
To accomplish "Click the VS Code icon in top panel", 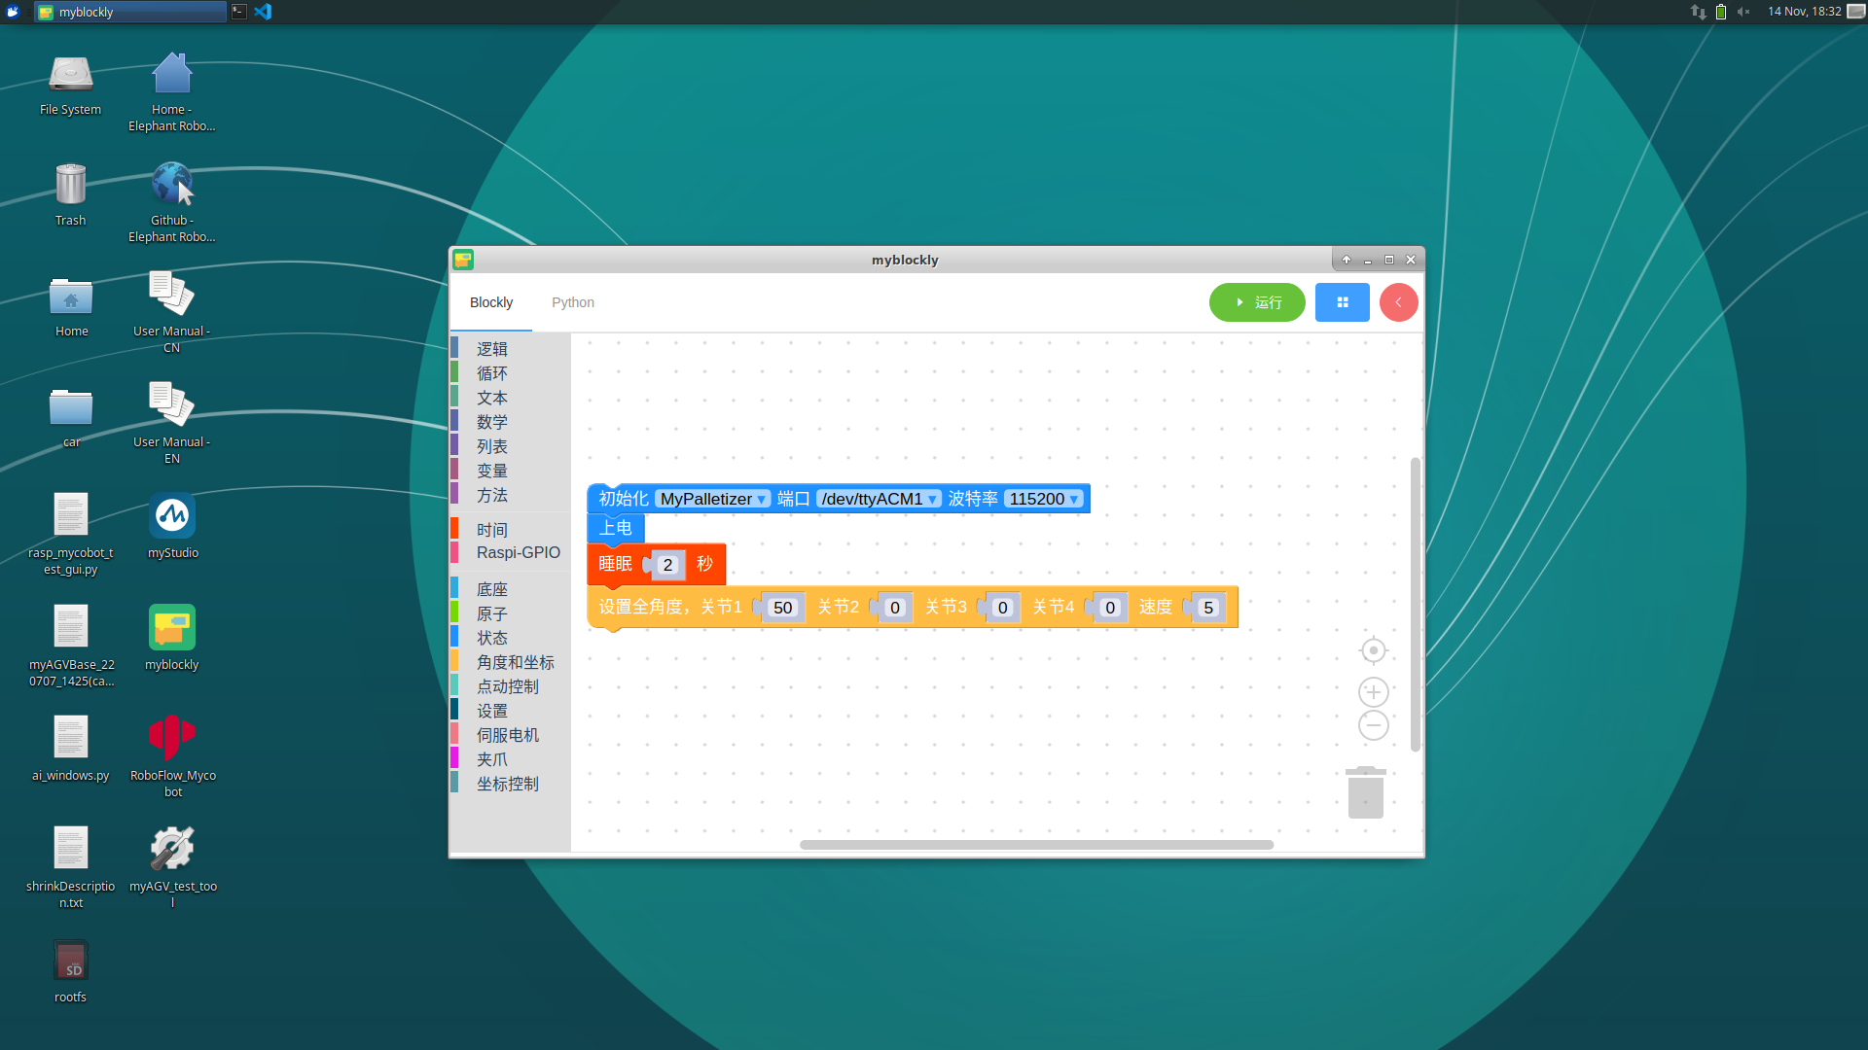I will pyautogui.click(x=263, y=12).
